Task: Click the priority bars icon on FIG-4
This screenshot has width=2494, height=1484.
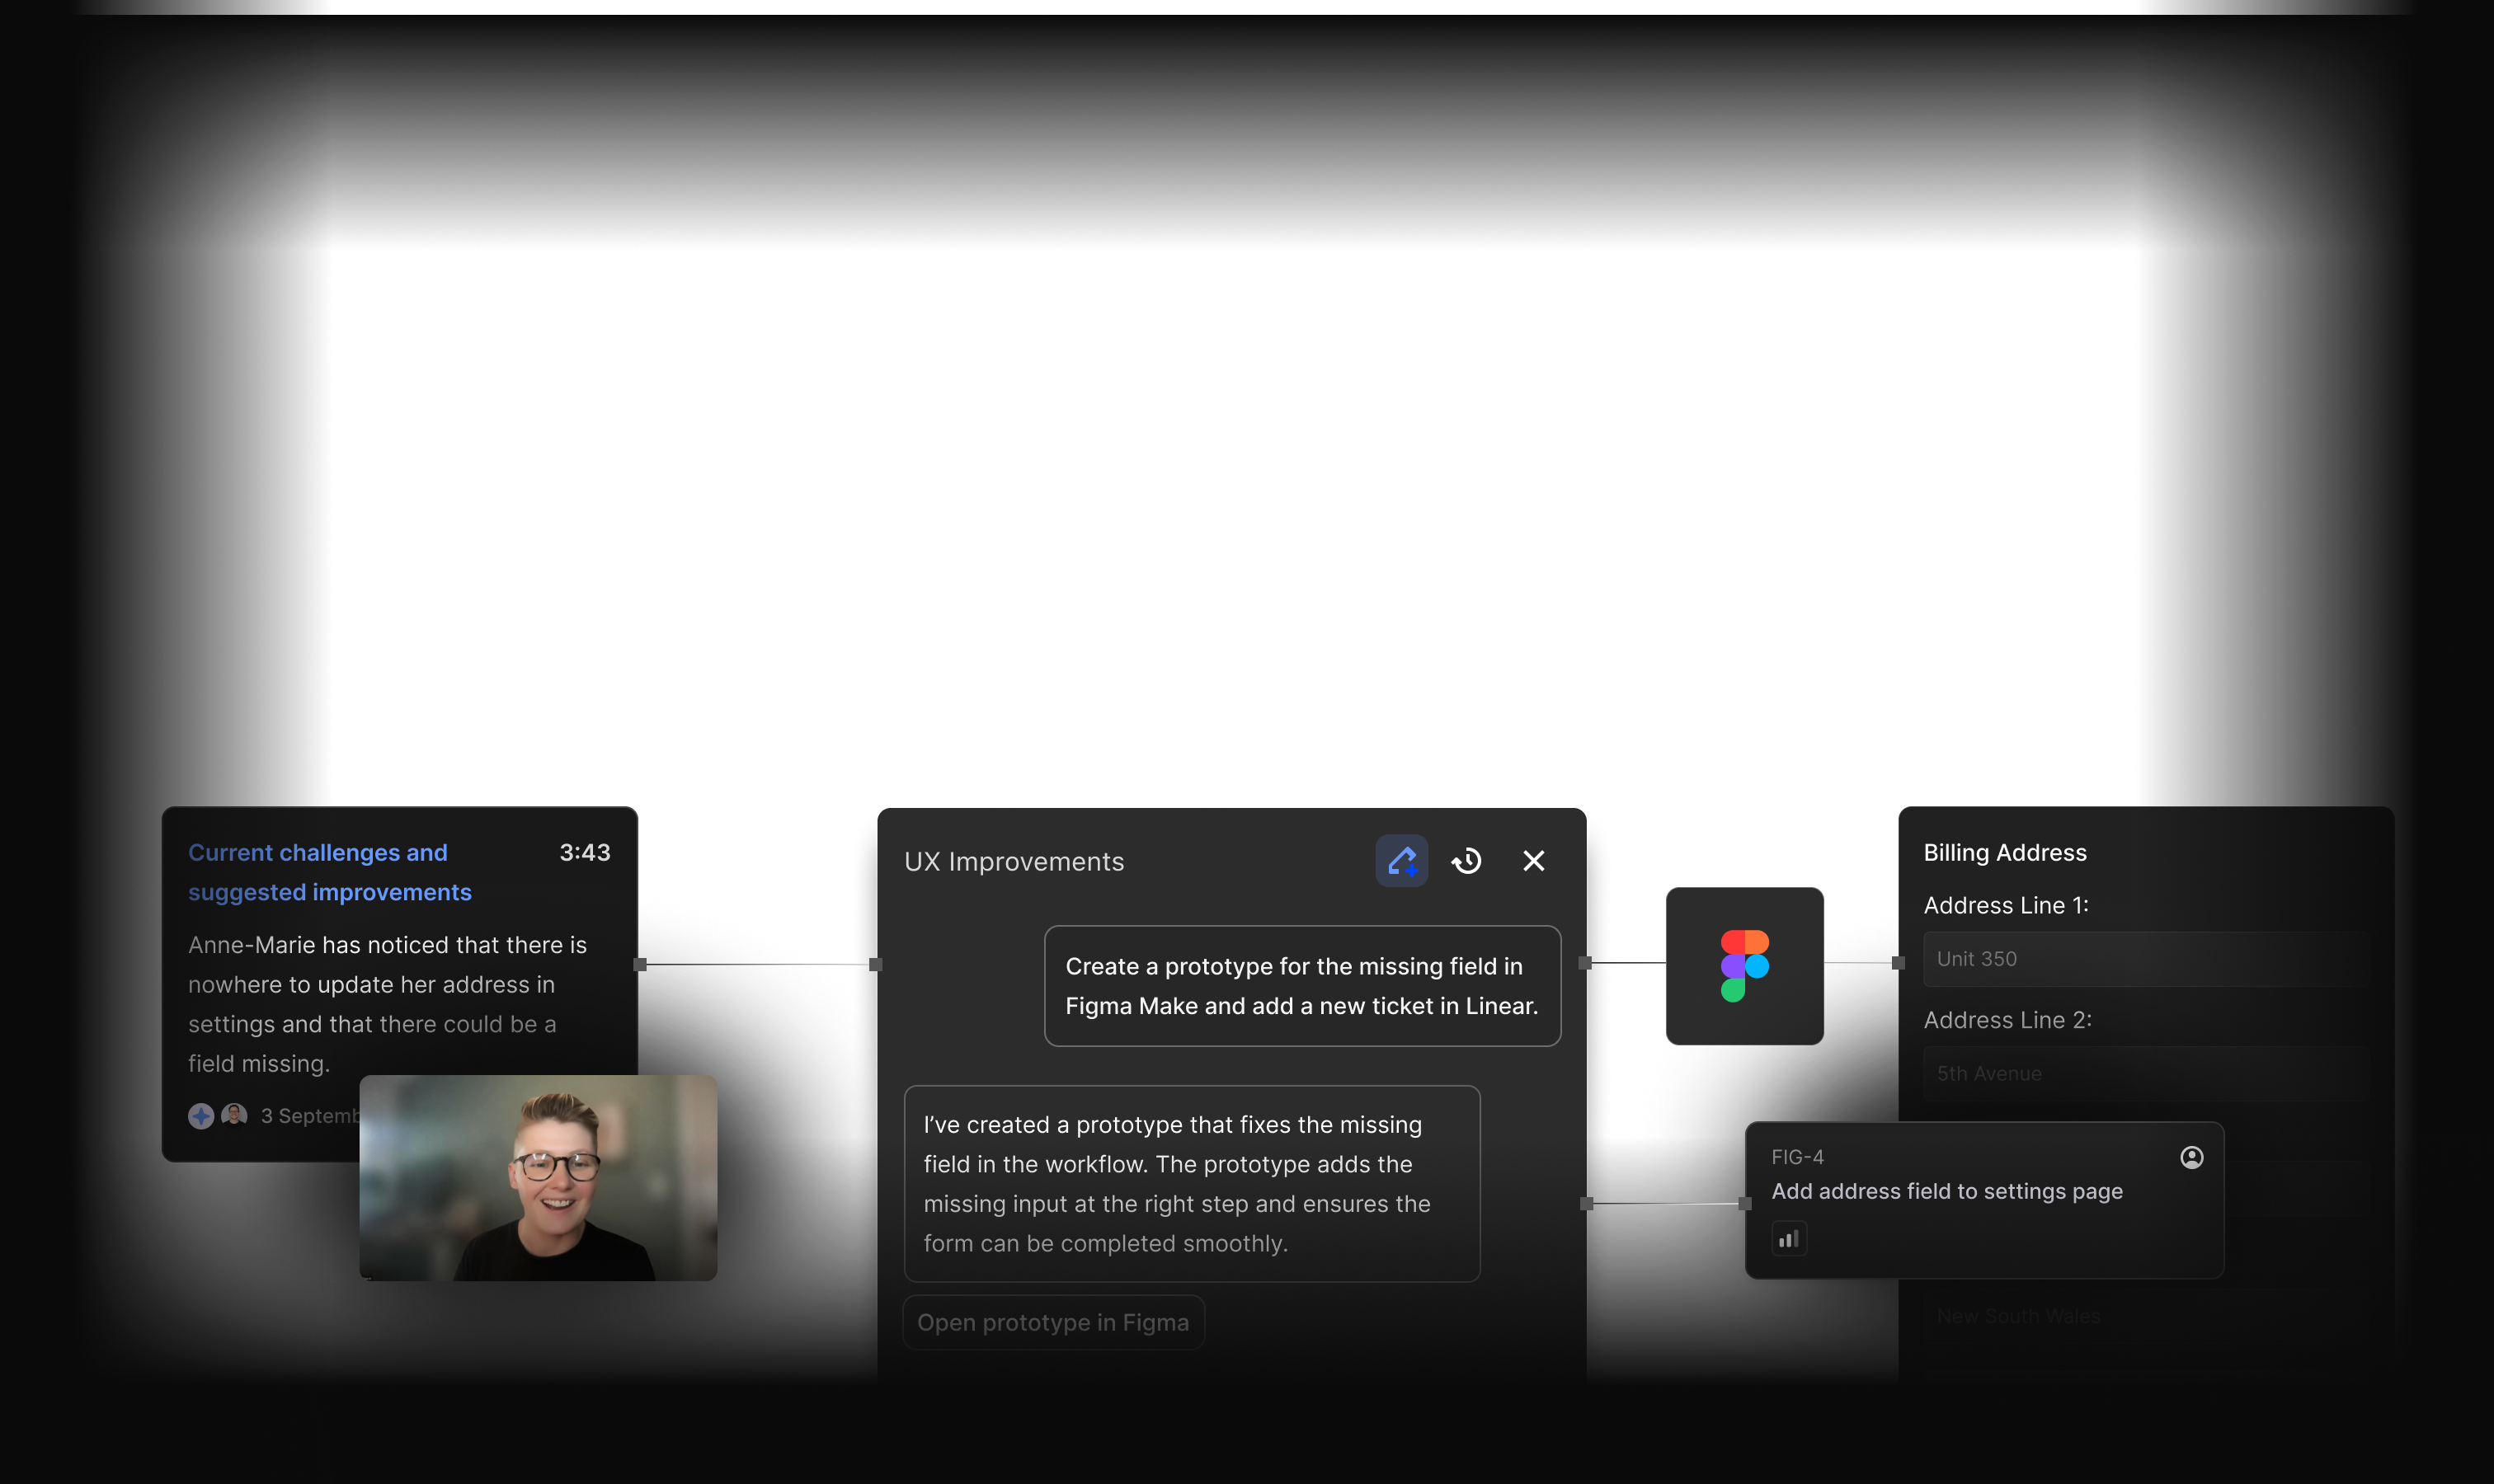Action: [1789, 1239]
